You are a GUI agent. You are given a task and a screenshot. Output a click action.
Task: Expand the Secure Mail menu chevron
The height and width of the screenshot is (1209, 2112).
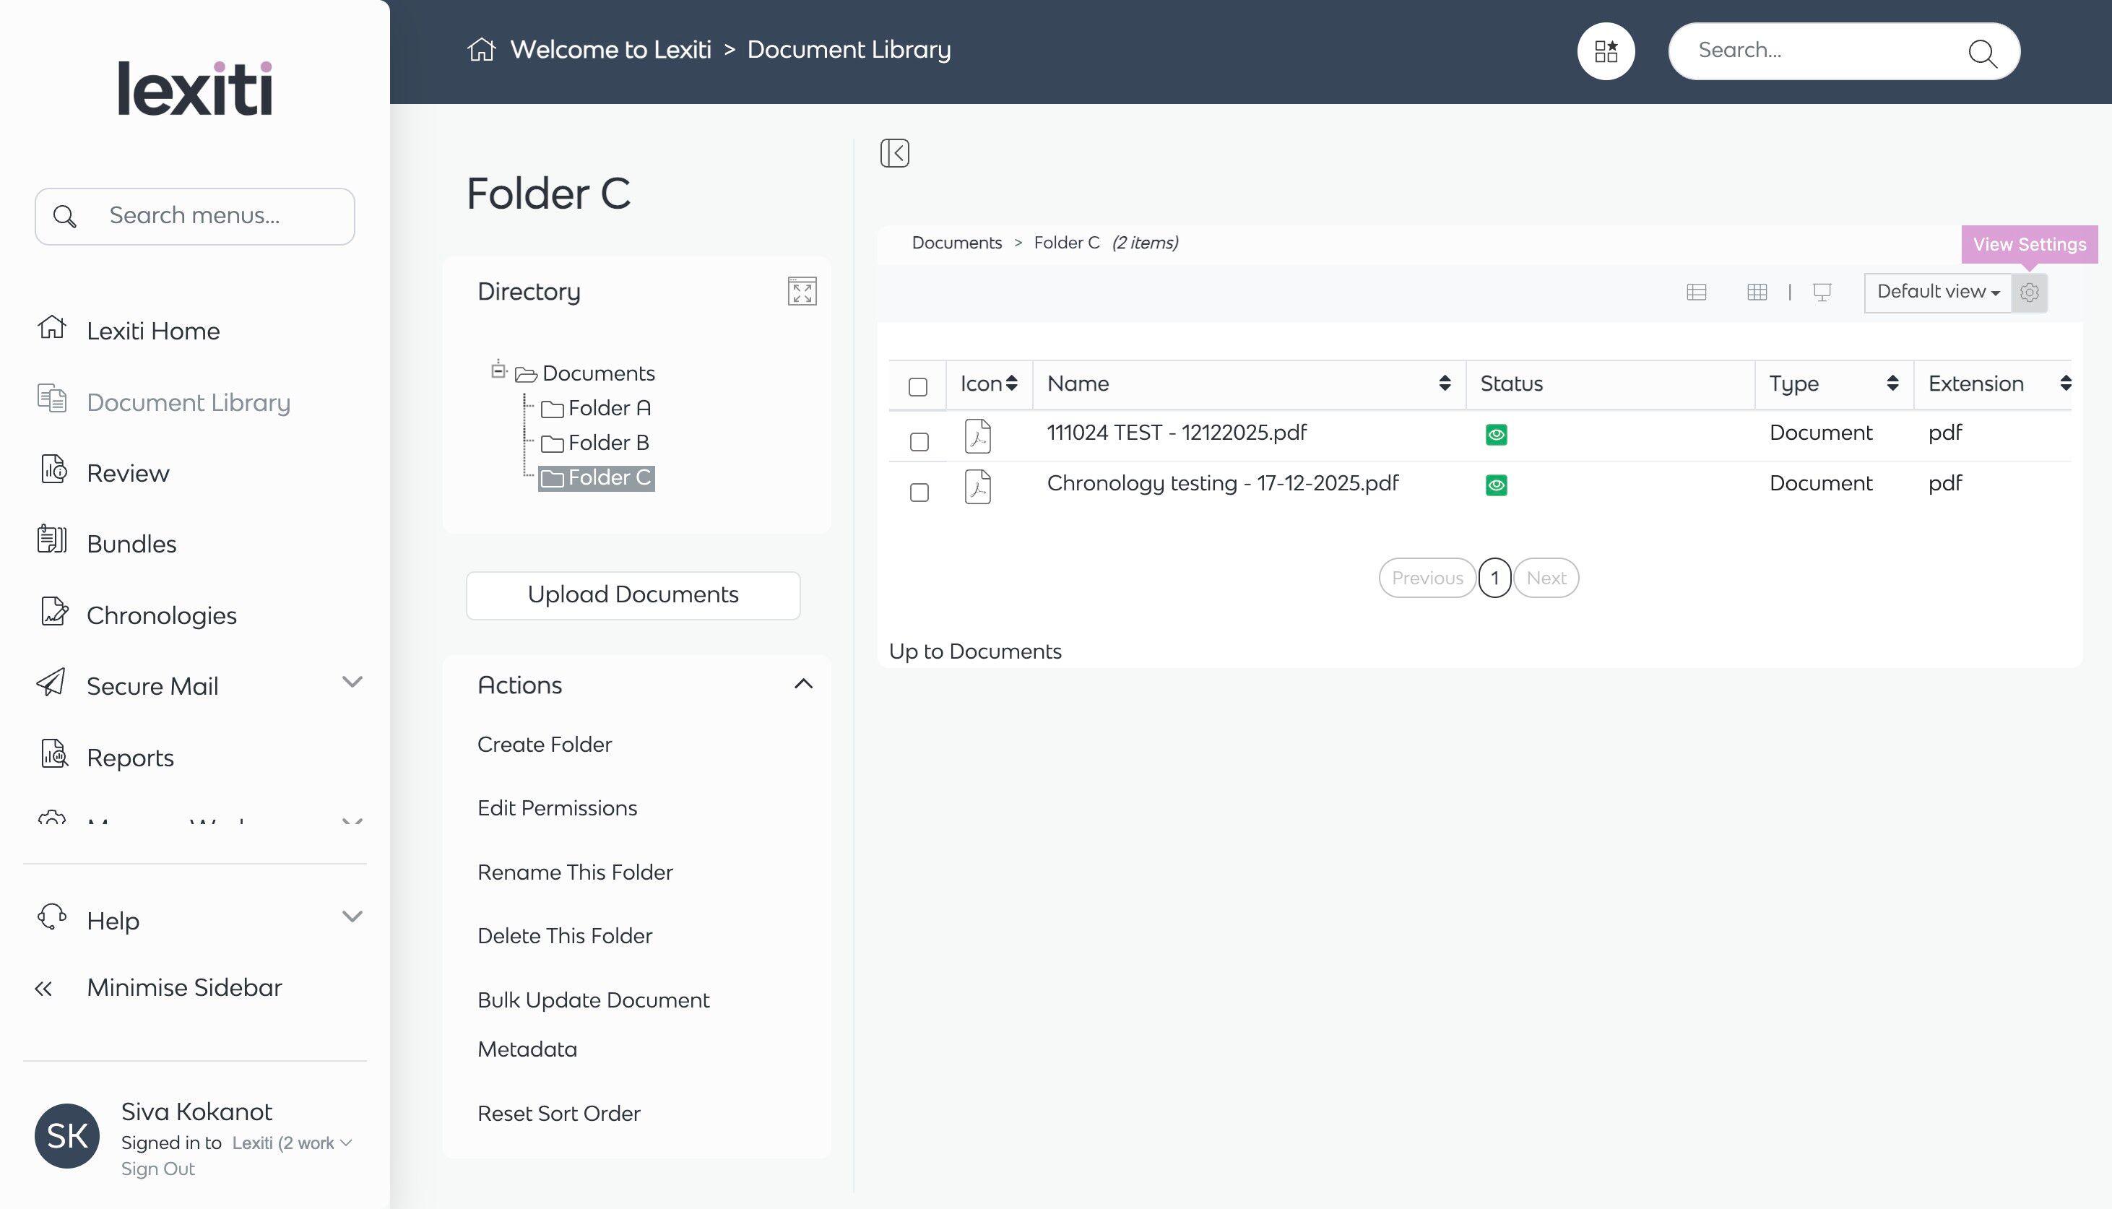click(x=352, y=682)
